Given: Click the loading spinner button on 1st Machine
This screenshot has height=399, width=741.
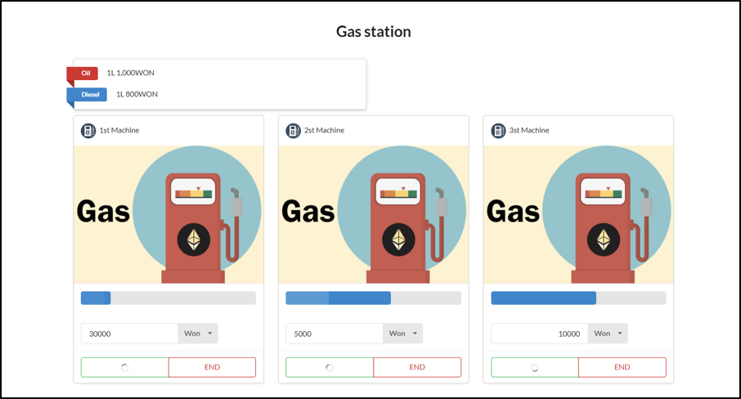Looking at the screenshot, I should coord(125,367).
